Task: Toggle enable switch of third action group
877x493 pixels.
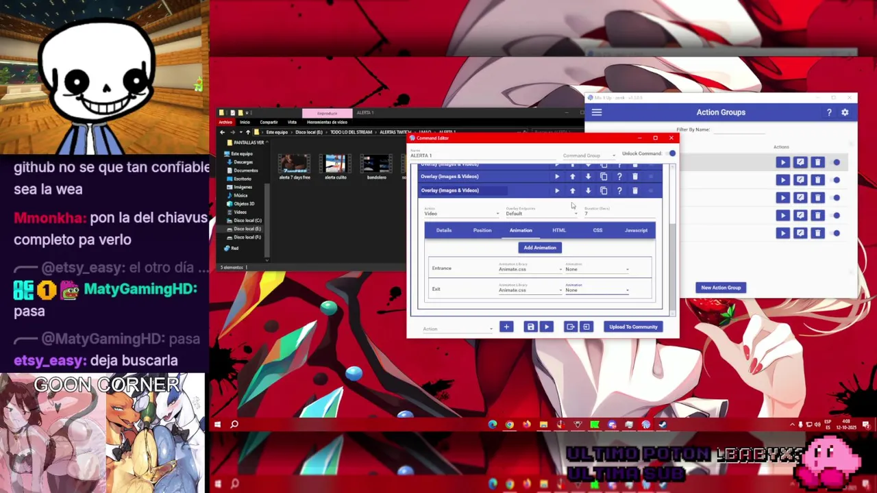Action: tap(837, 198)
